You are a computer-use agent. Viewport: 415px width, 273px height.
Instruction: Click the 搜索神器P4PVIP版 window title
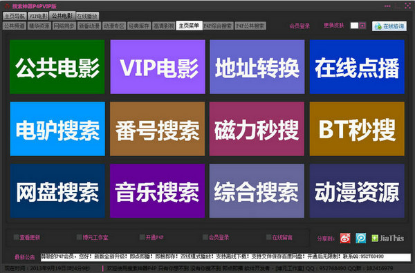(34, 6)
